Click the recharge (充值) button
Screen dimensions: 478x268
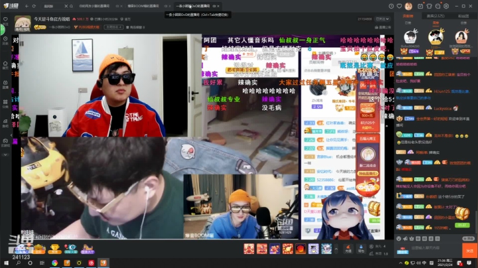[x=348, y=249]
